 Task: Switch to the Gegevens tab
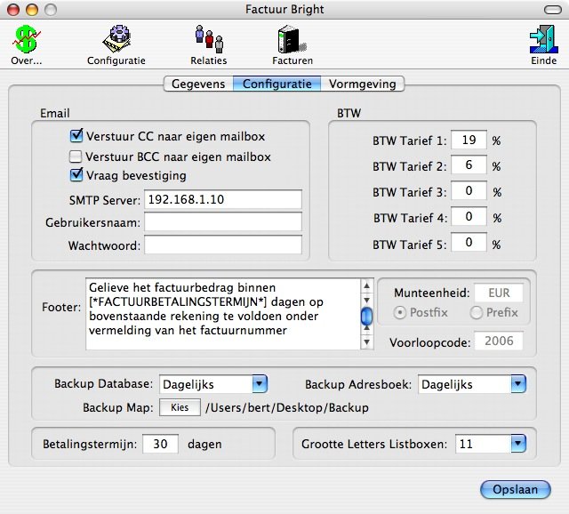[x=198, y=84]
